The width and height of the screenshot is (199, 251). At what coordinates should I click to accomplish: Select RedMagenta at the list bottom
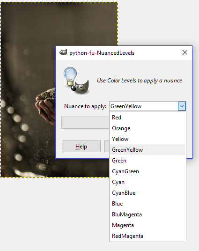click(147, 236)
